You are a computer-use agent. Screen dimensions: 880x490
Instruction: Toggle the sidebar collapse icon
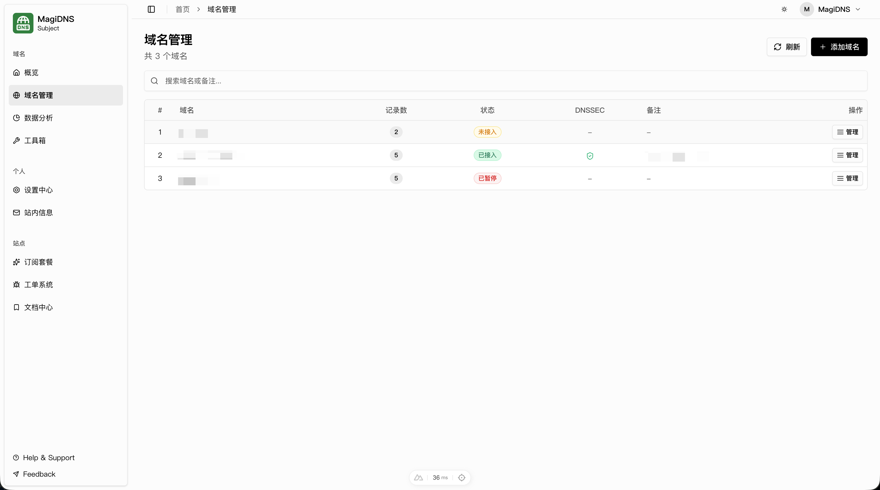point(151,9)
